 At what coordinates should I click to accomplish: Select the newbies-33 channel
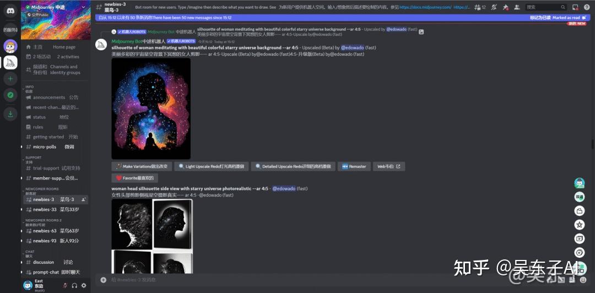[x=56, y=209]
